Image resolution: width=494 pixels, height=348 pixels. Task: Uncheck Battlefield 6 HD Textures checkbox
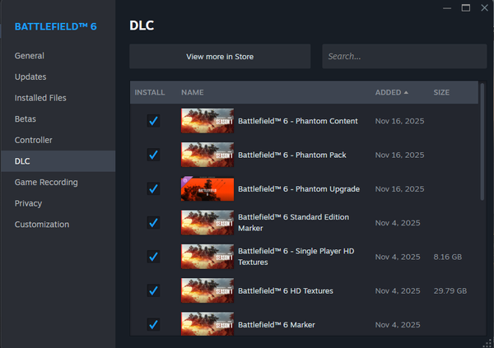(152, 290)
